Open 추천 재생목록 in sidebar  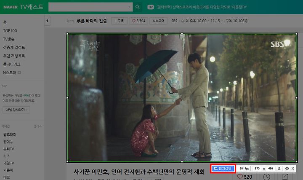coord(14,56)
